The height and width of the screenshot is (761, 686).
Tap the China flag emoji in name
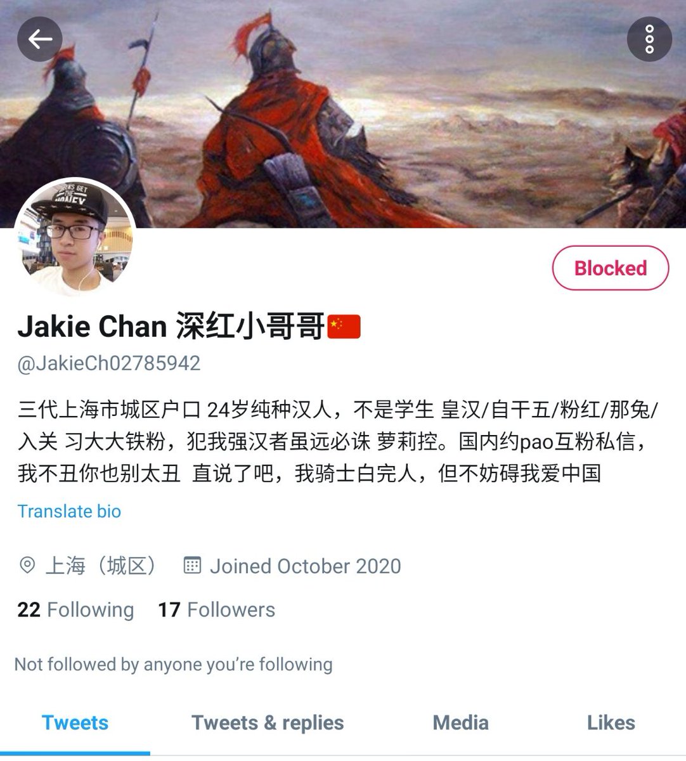[344, 326]
